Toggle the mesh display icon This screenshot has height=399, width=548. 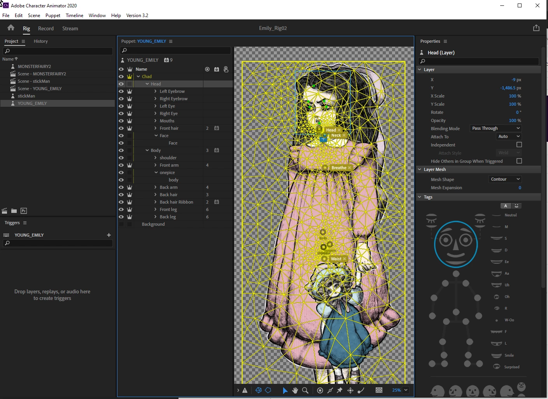pyautogui.click(x=258, y=390)
